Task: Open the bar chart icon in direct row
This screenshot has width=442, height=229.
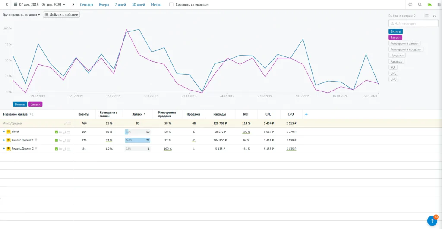Action: [x=60, y=132]
